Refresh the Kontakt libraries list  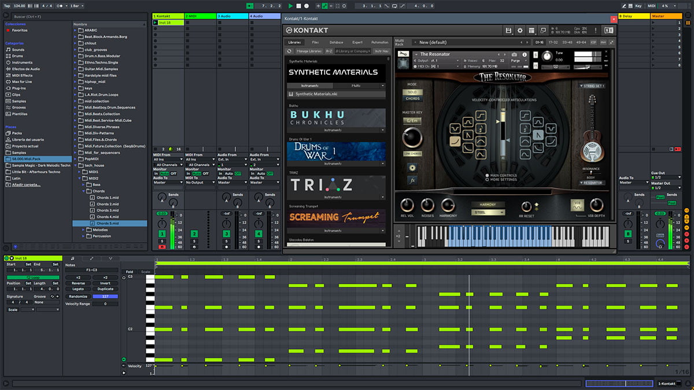click(289, 51)
